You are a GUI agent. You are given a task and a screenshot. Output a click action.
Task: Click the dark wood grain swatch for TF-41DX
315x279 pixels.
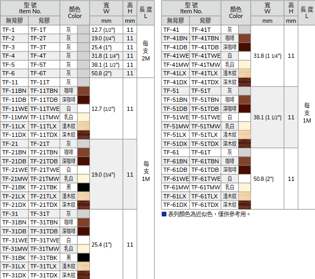[245, 82]
